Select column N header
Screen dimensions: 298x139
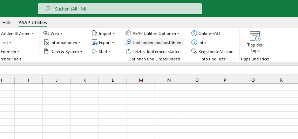169,80
